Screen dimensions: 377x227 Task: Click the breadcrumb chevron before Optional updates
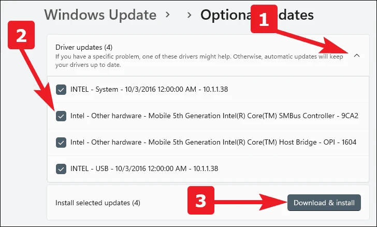190,15
